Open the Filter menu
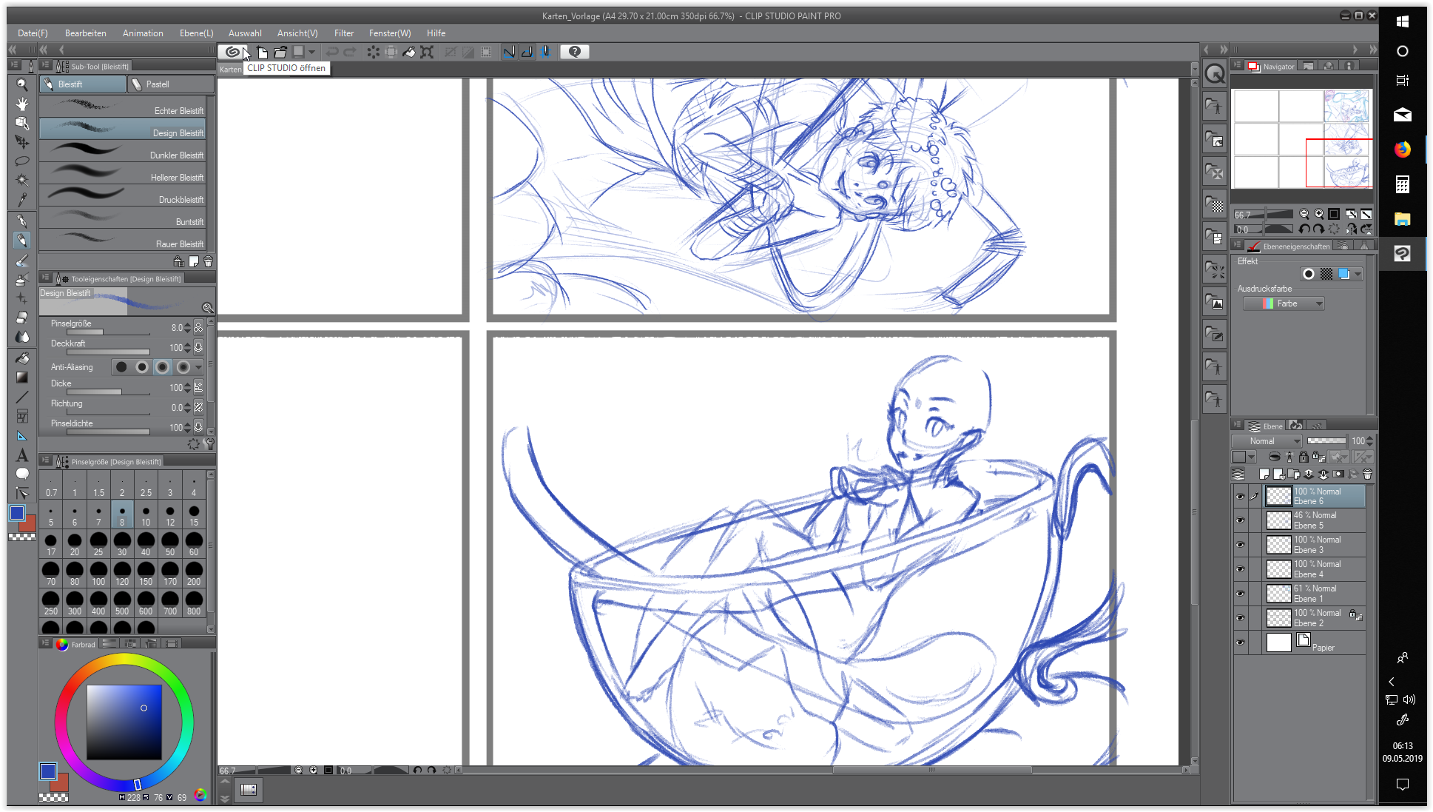1433x812 pixels. pos(343,33)
